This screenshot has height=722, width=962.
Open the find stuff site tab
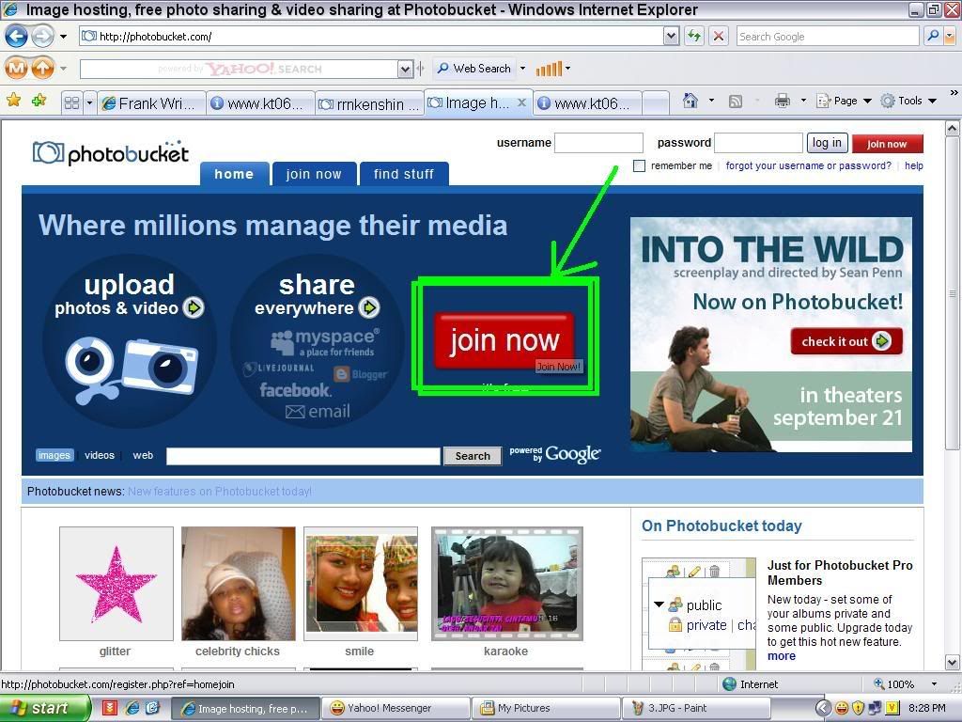coord(404,174)
